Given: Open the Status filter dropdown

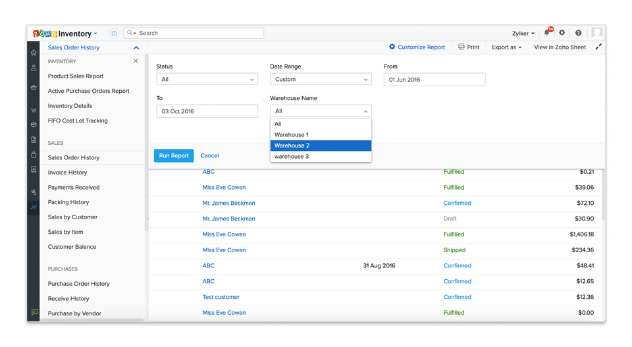Looking at the screenshot, I should click(207, 80).
